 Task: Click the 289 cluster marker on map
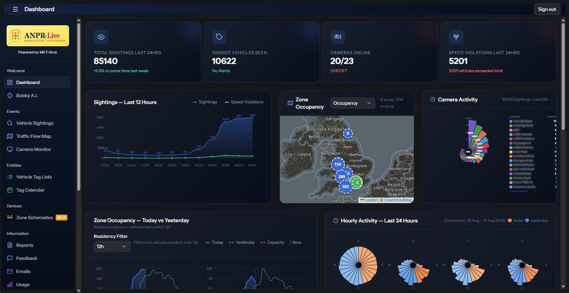click(x=342, y=177)
